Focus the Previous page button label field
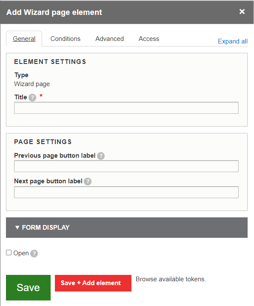The width and height of the screenshot is (254, 306). click(x=126, y=166)
